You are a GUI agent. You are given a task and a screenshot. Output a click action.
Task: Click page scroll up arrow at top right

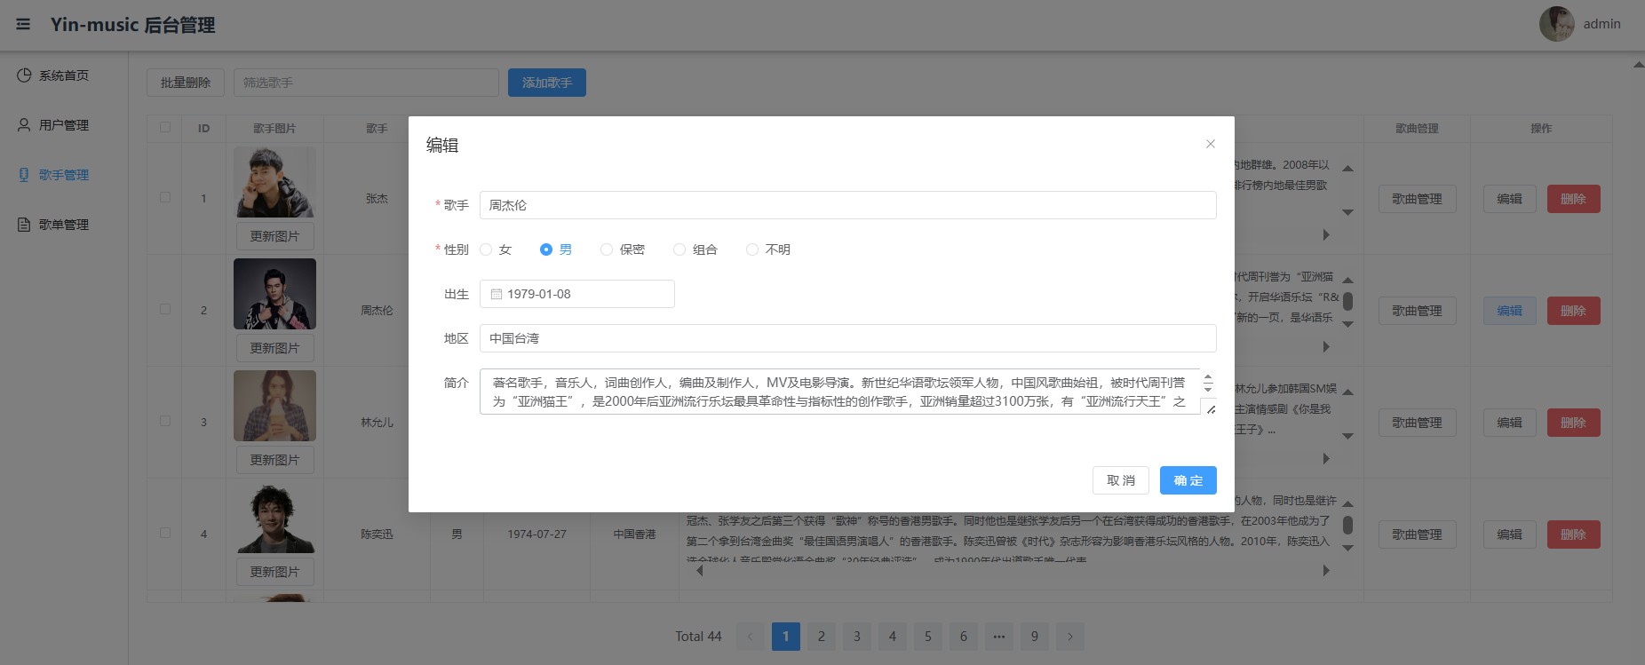point(1639,65)
